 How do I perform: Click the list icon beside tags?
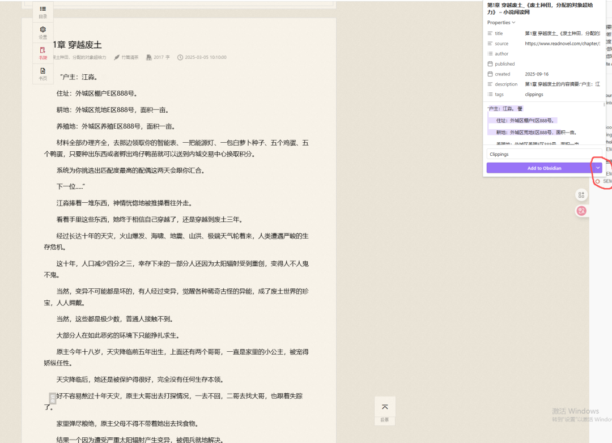click(x=490, y=95)
